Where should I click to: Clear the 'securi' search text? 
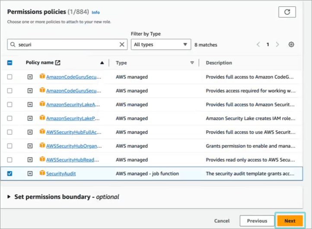pos(122,45)
